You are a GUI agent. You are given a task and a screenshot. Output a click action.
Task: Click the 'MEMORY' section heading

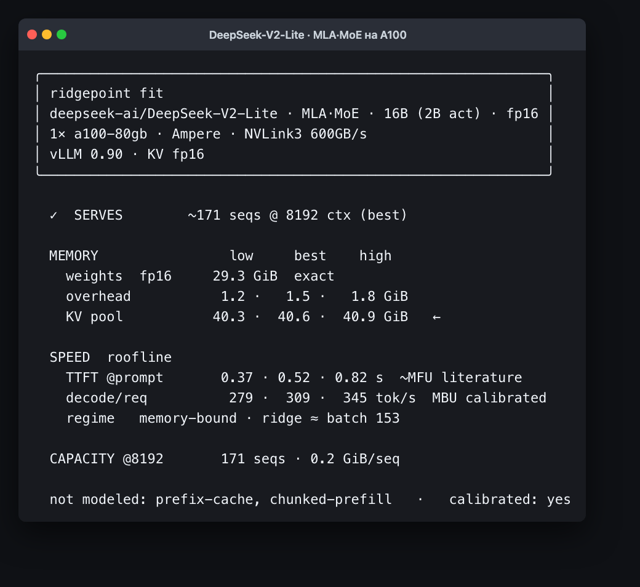[x=74, y=256]
